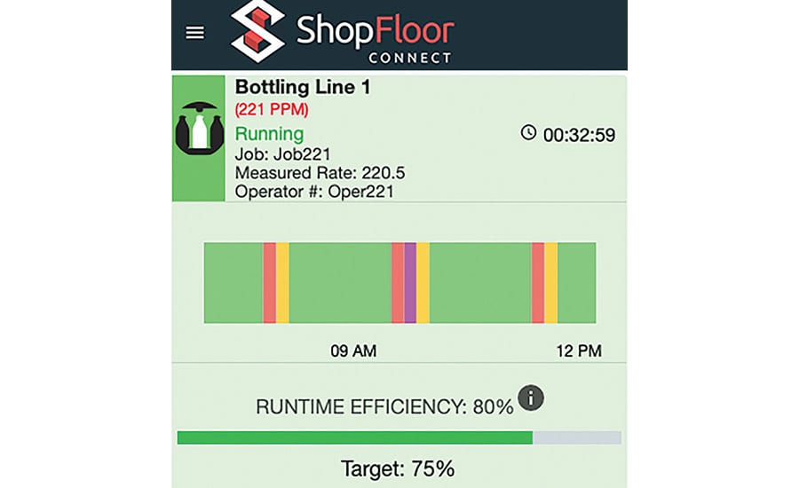Screen dimensions: 799x488
Task: Click the ShopFloor Connect logo
Action: pos(342,32)
